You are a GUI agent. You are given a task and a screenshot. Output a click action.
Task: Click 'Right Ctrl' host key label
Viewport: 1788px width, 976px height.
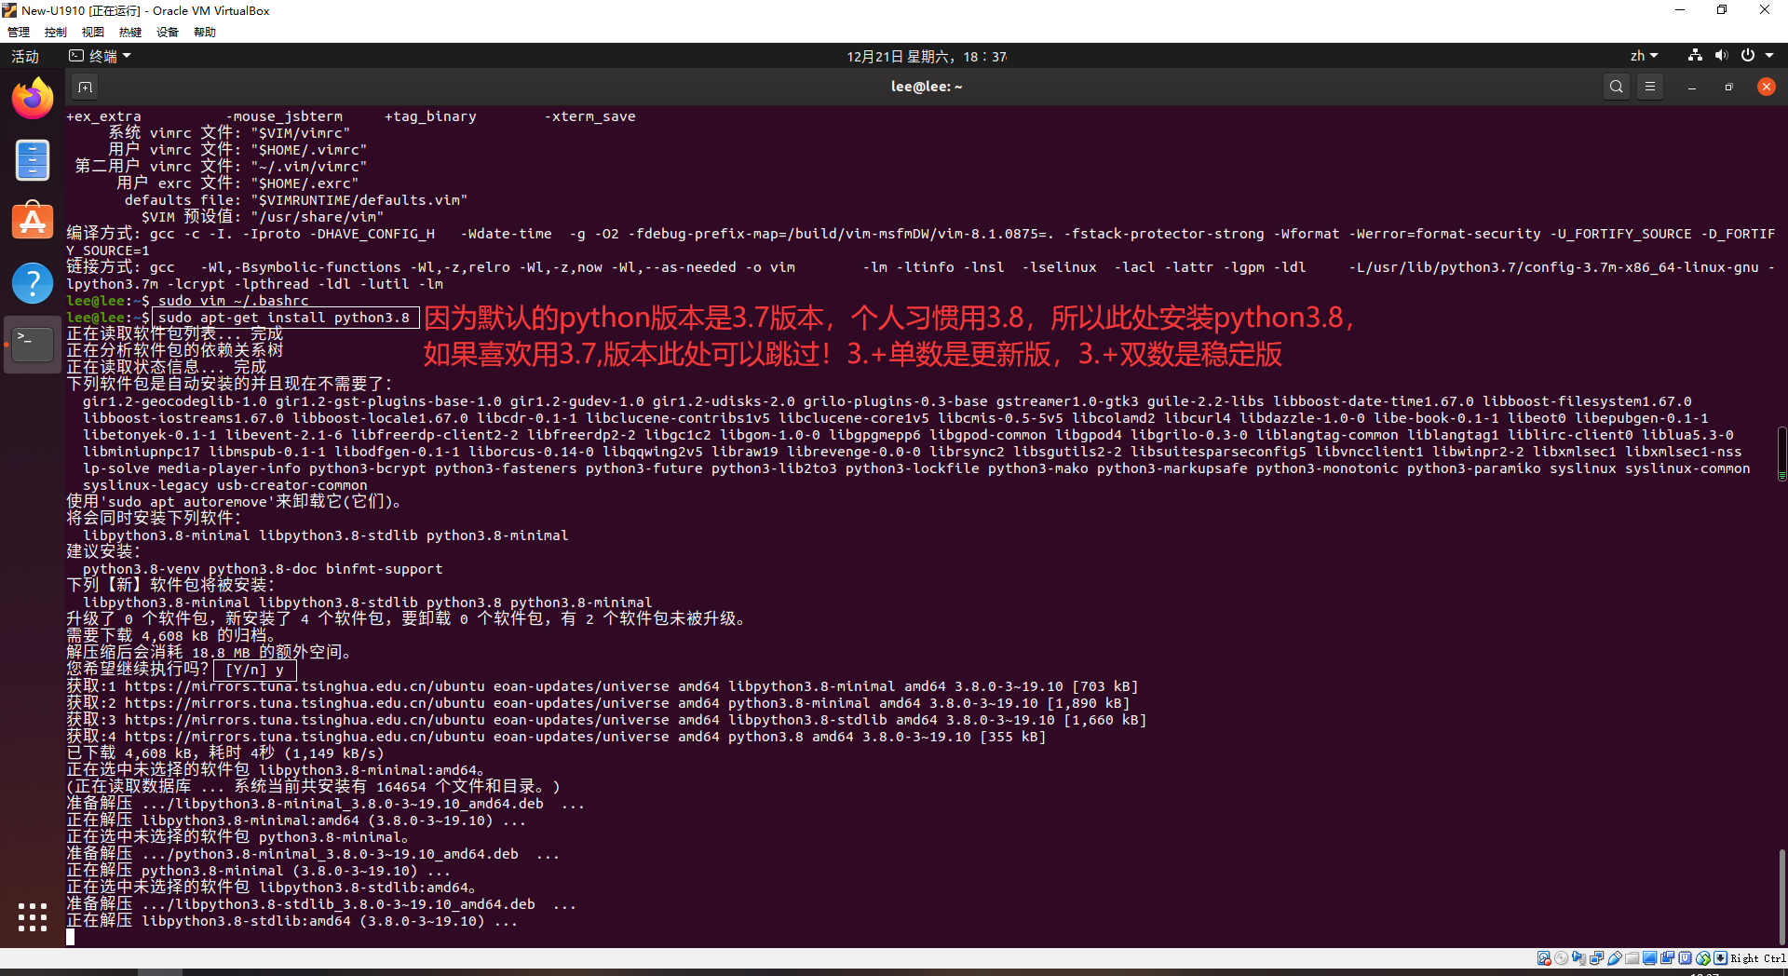(x=1758, y=958)
